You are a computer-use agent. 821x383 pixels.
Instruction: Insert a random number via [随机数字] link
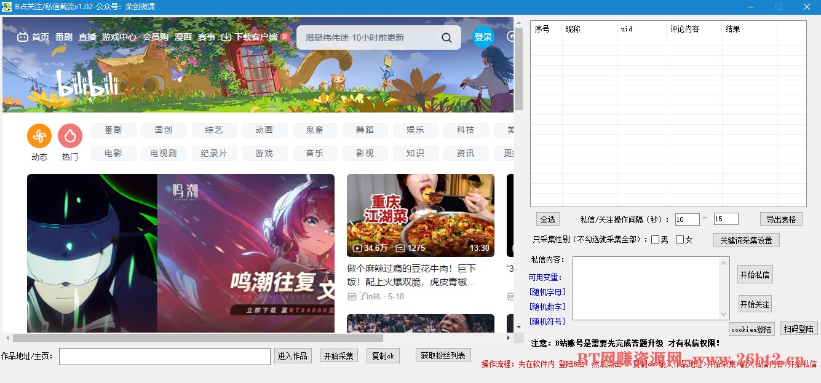coord(547,306)
